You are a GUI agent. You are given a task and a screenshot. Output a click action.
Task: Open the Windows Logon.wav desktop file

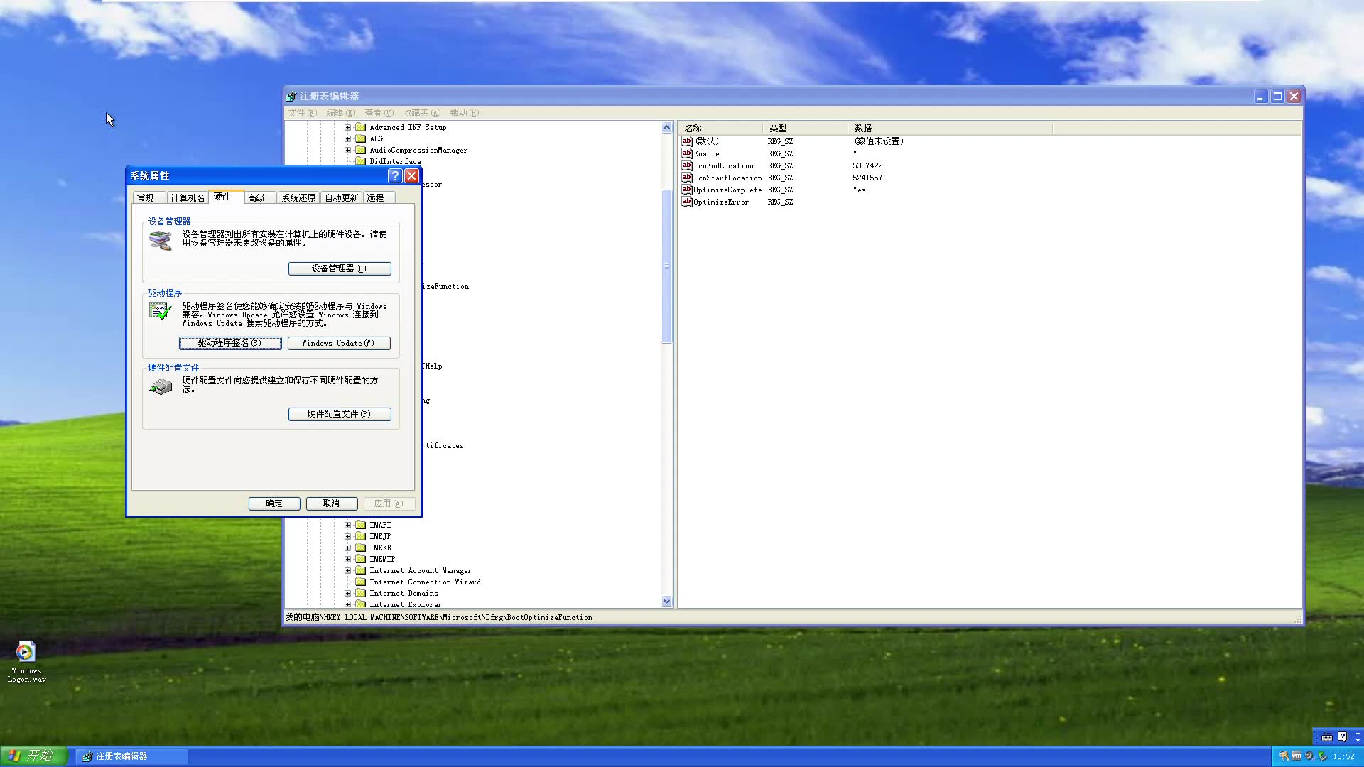(x=26, y=652)
